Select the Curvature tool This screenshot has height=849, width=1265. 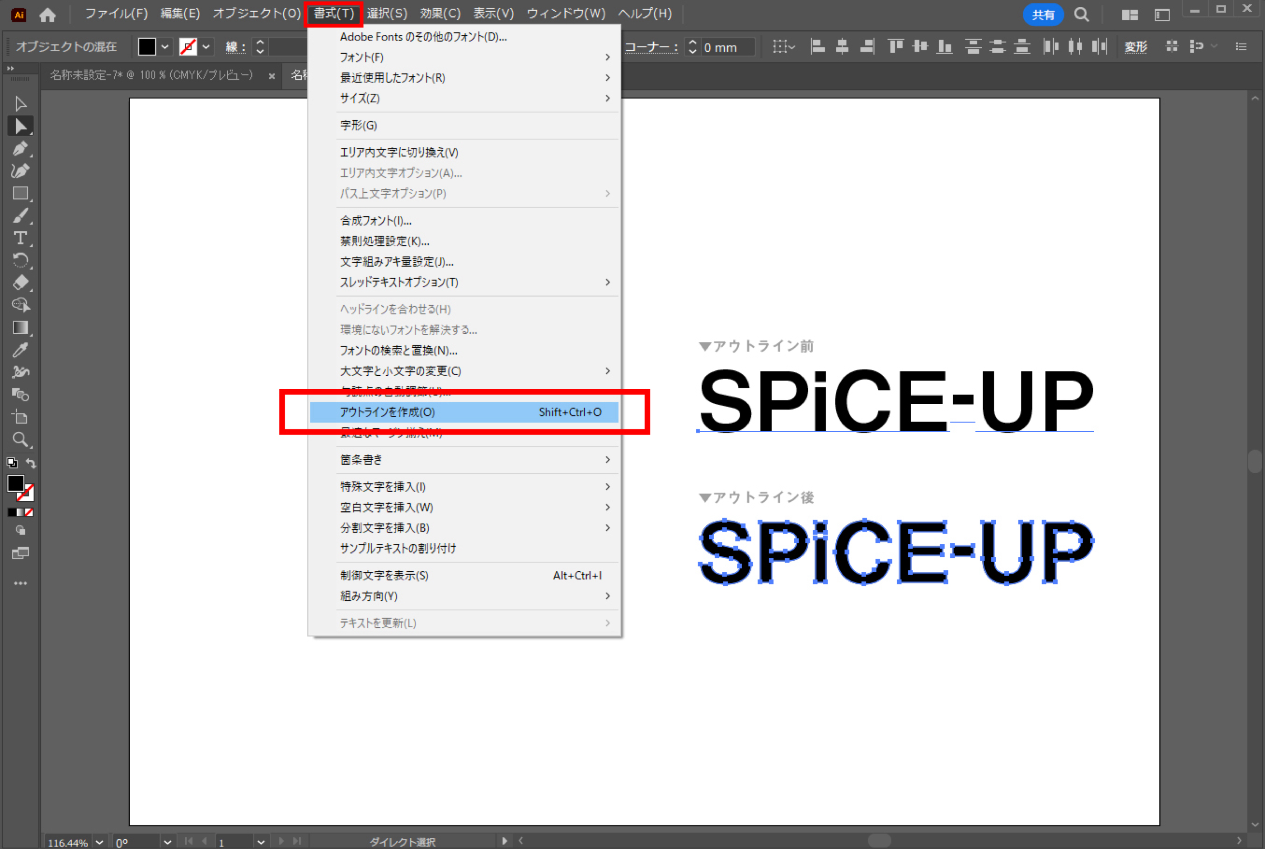21,171
